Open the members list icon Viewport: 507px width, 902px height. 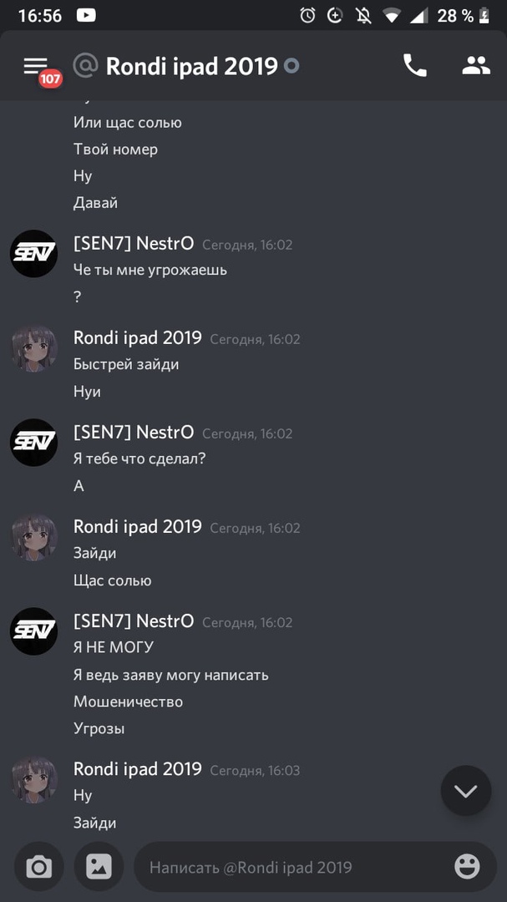[476, 66]
